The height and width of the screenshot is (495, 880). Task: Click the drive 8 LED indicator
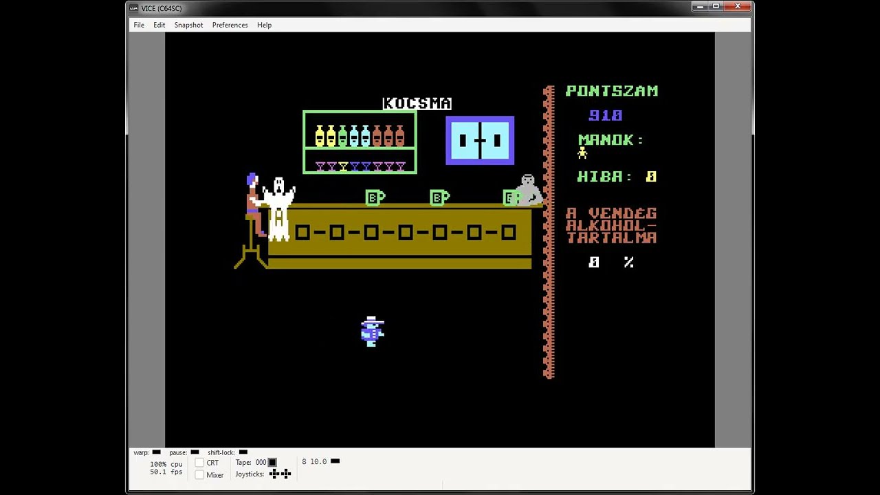click(335, 461)
